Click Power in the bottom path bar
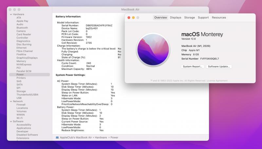Image resolution: width=262 pixels, height=149 pixels. pos(114,138)
